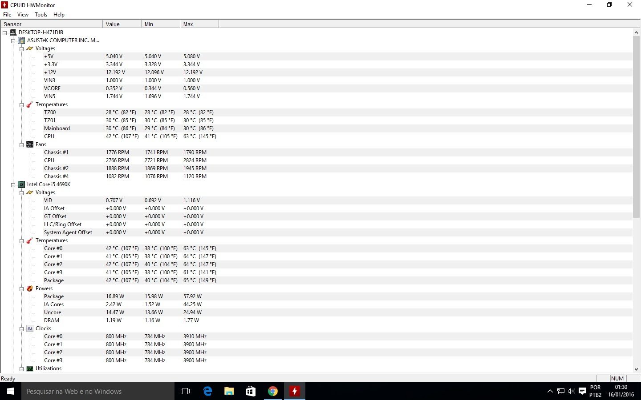Click the Intel Core i5 4690K chip icon
Screen dimensions: 641x400
point(21,184)
